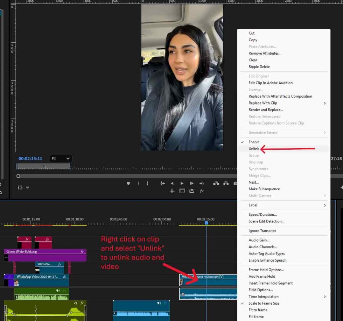The width and height of the screenshot is (343, 321).
Task: Step back one frame
Action: coord(172,183)
